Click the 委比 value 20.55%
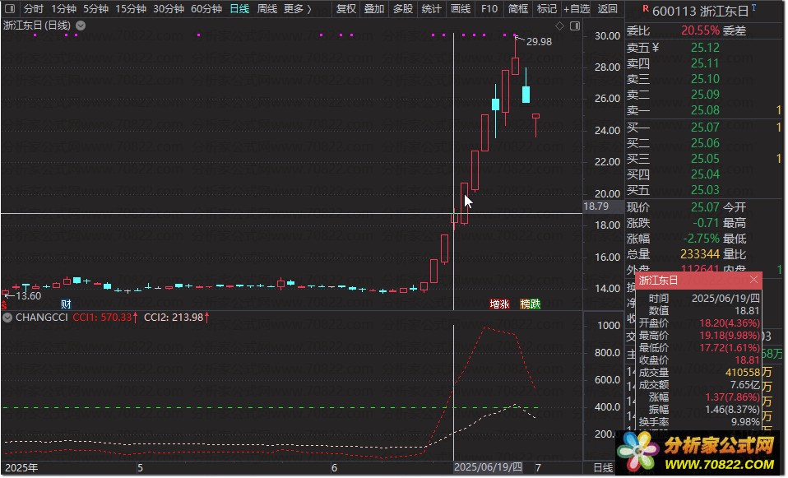This screenshot has width=788, height=478. click(x=700, y=30)
